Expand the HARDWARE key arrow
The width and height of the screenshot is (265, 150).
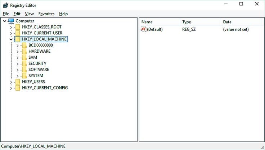[17, 52]
